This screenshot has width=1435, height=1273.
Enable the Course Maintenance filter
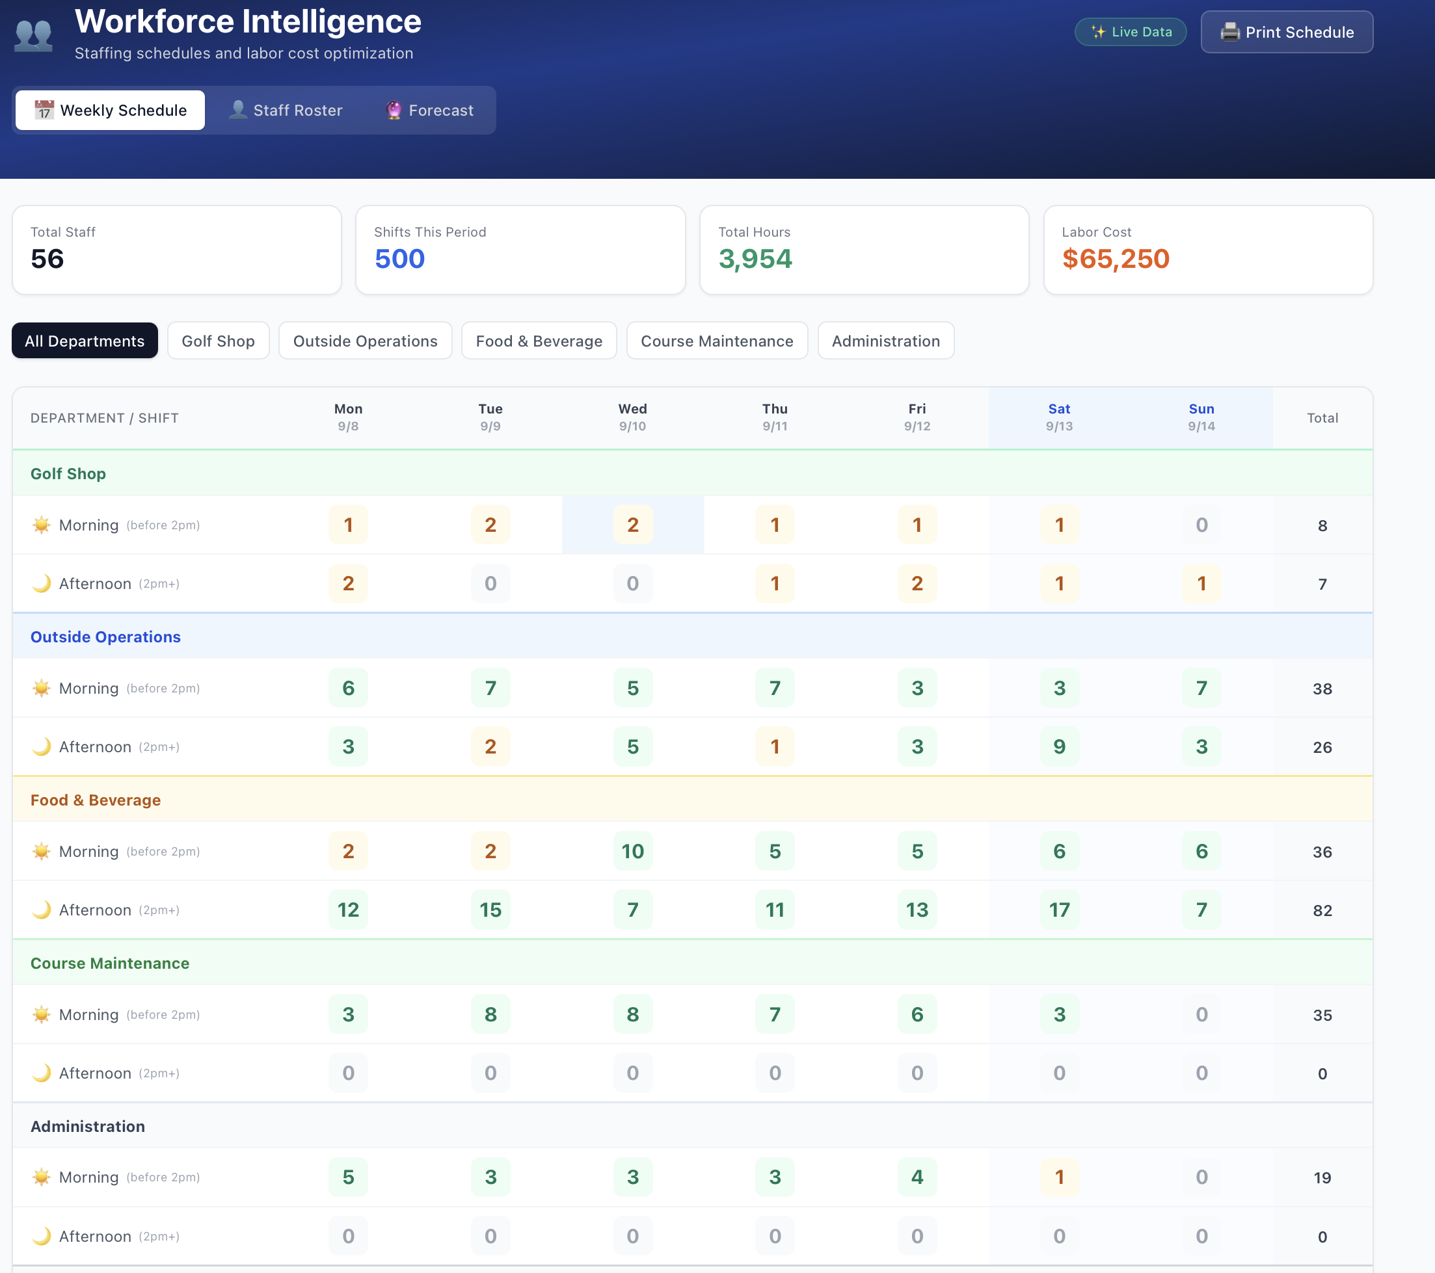717,341
